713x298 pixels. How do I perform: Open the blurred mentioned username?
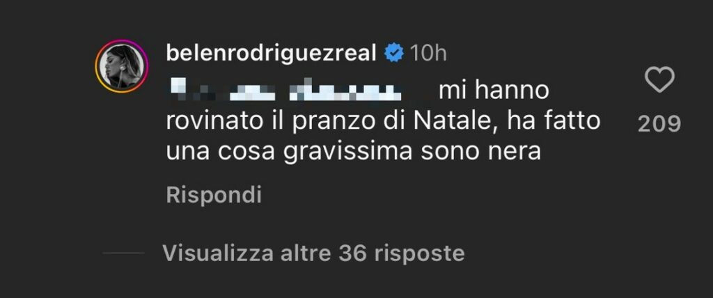point(288,91)
